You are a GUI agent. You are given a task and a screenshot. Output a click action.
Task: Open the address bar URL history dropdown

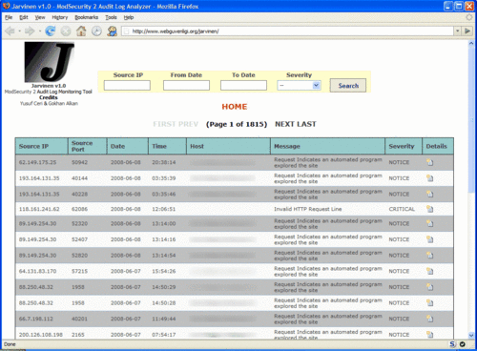point(457,31)
